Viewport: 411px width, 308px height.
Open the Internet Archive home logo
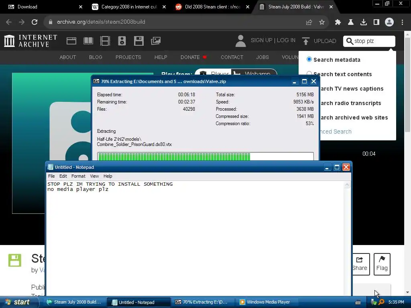click(x=31, y=41)
